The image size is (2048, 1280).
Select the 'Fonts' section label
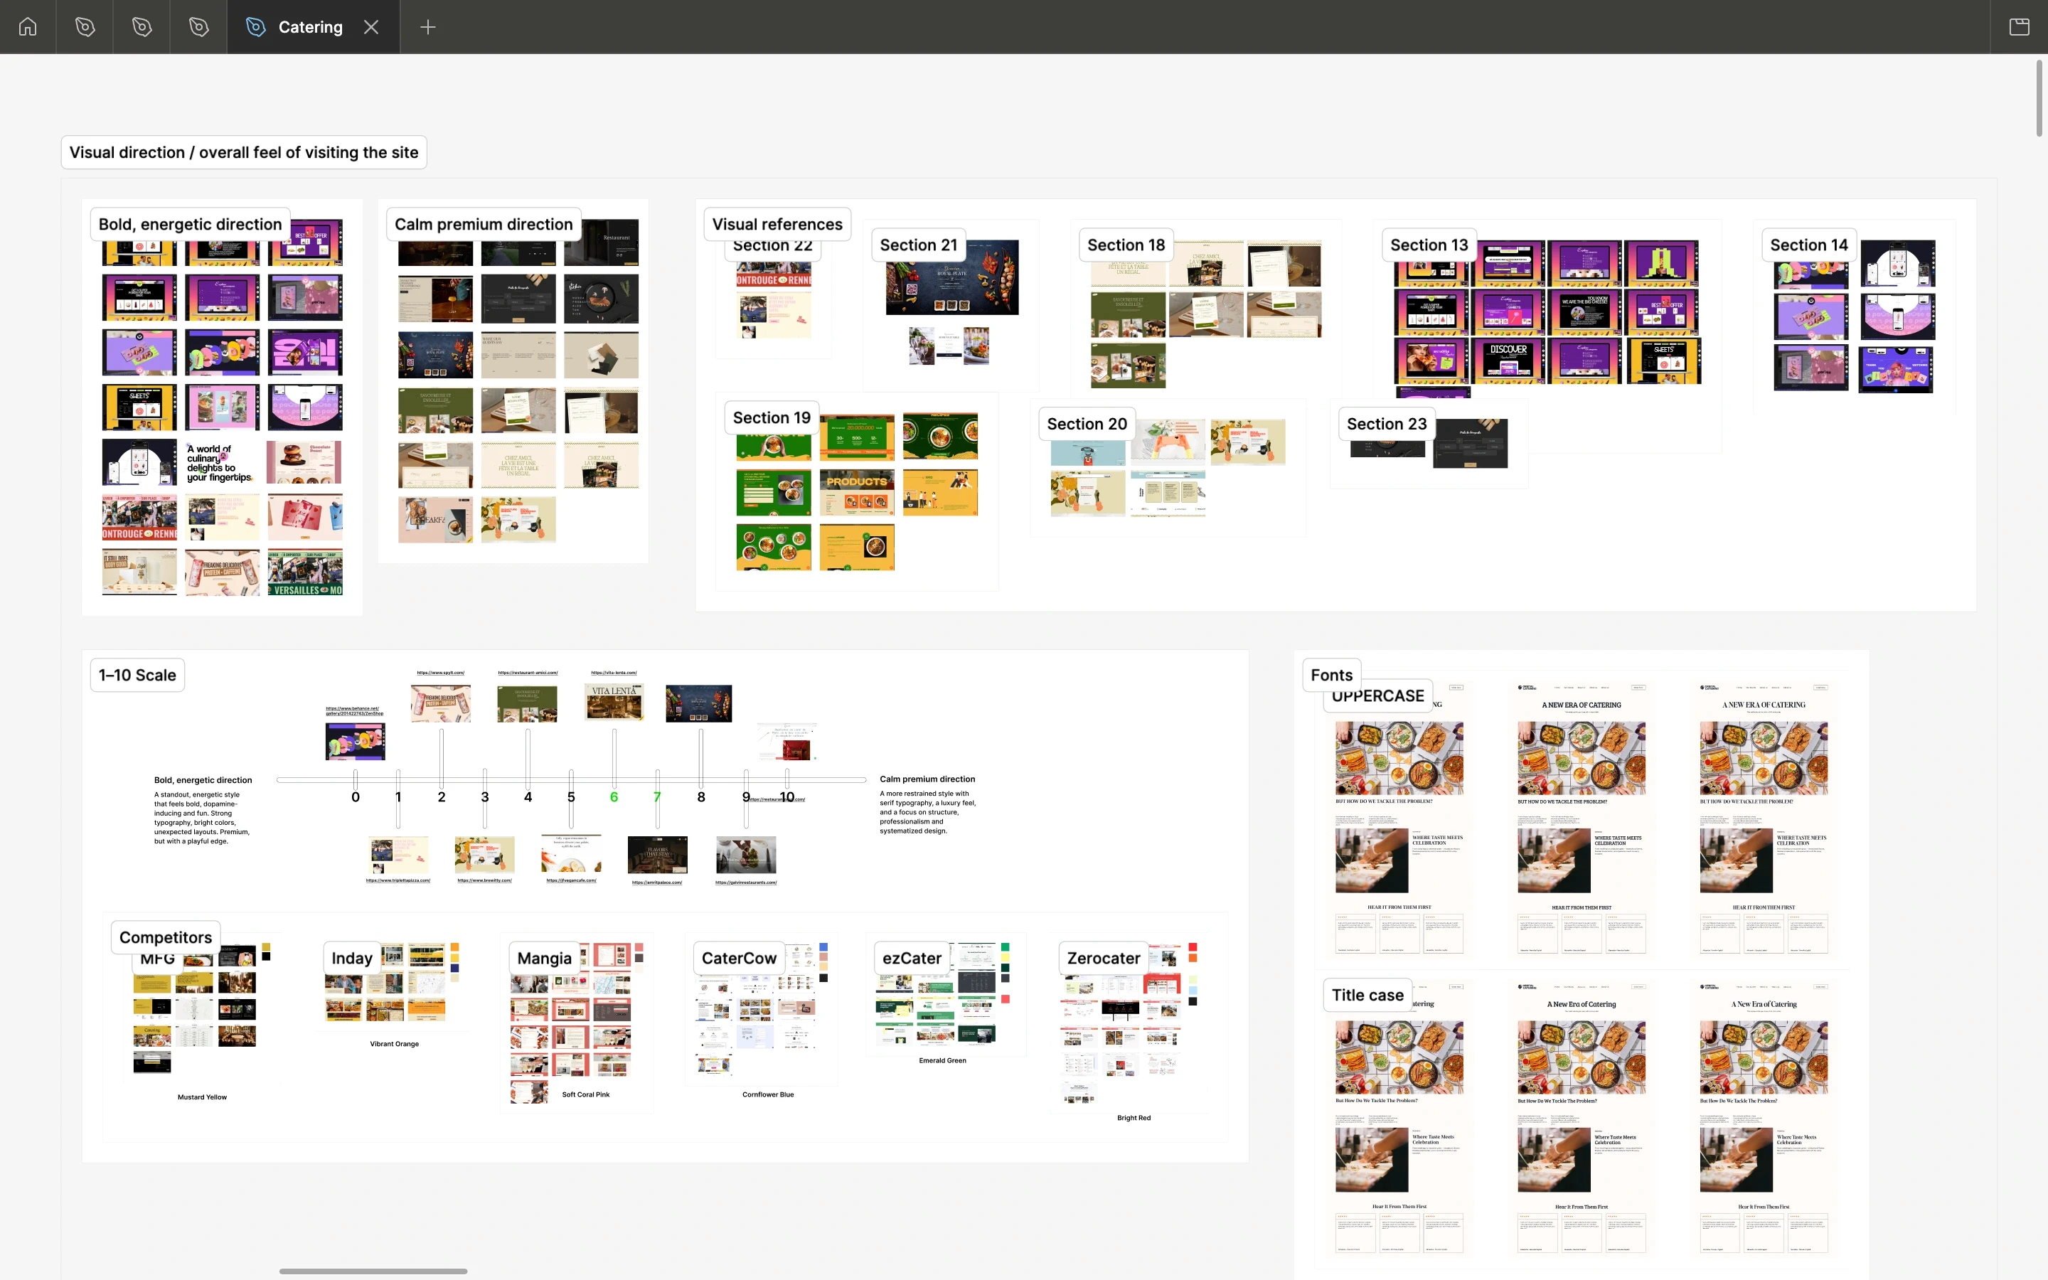1331,675
